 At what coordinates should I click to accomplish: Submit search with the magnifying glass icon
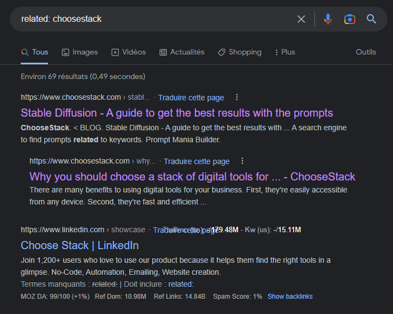371,19
